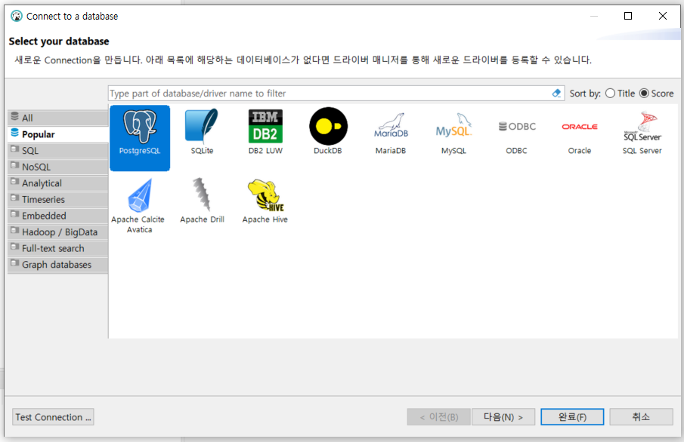684x442 pixels.
Task: Click the 다음(N) next button
Action: (x=503, y=417)
